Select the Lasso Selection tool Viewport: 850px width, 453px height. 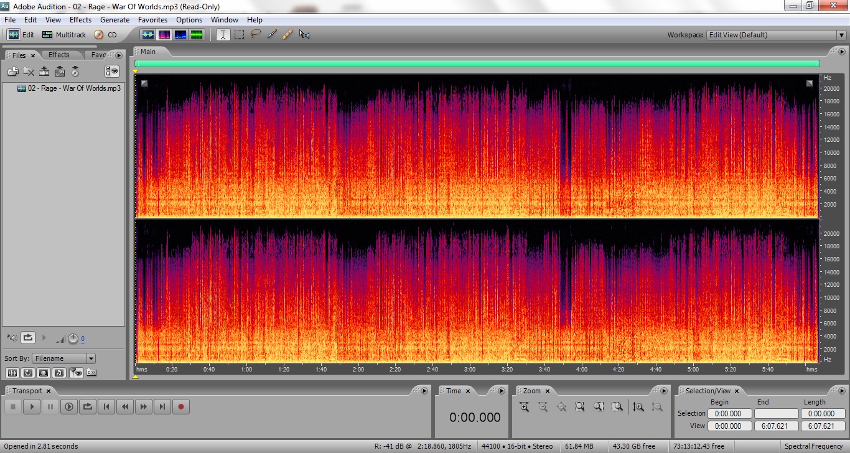coord(255,35)
